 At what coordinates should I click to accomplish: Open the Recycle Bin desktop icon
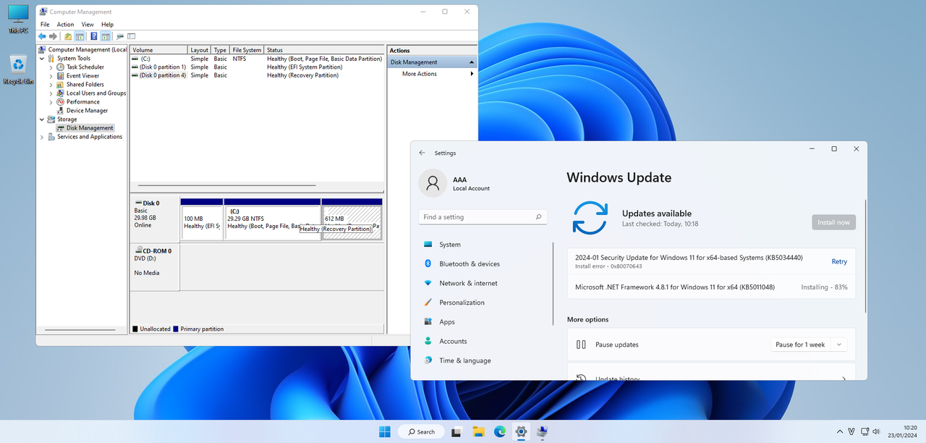coord(18,70)
